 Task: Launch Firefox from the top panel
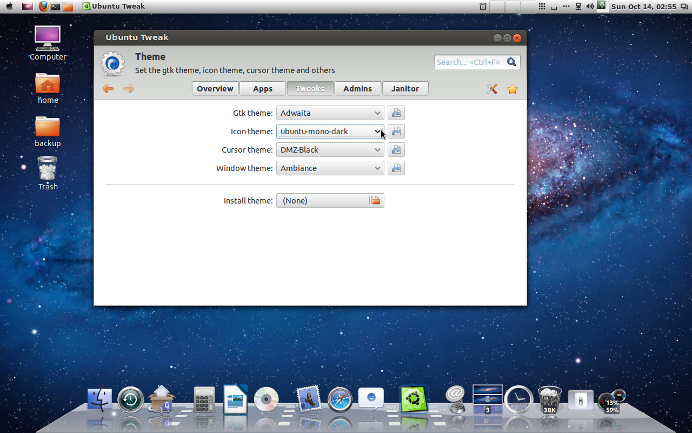(x=43, y=6)
